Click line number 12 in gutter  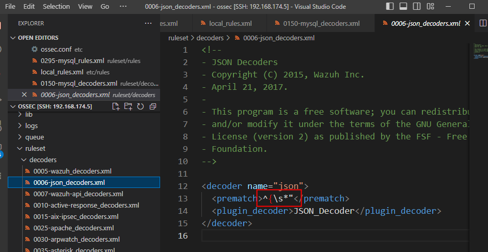point(183,186)
